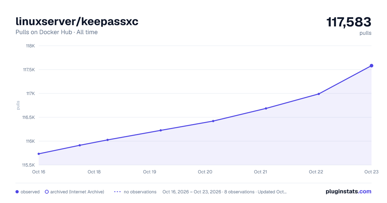This screenshot has height=203, width=387.
Task: Click the 118K y-axis label
Action: pos(30,46)
